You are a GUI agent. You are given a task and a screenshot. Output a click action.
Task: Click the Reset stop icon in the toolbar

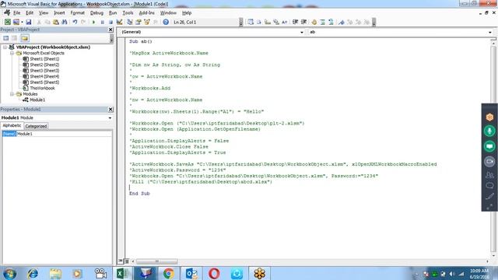point(110,22)
